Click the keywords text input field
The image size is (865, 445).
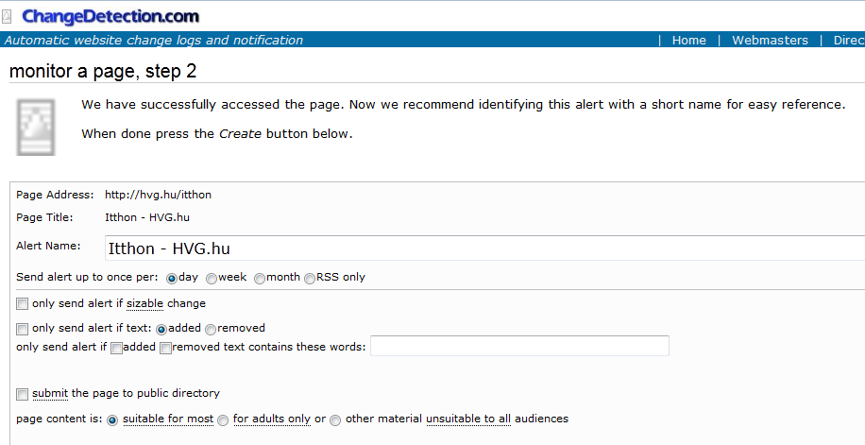[519, 346]
